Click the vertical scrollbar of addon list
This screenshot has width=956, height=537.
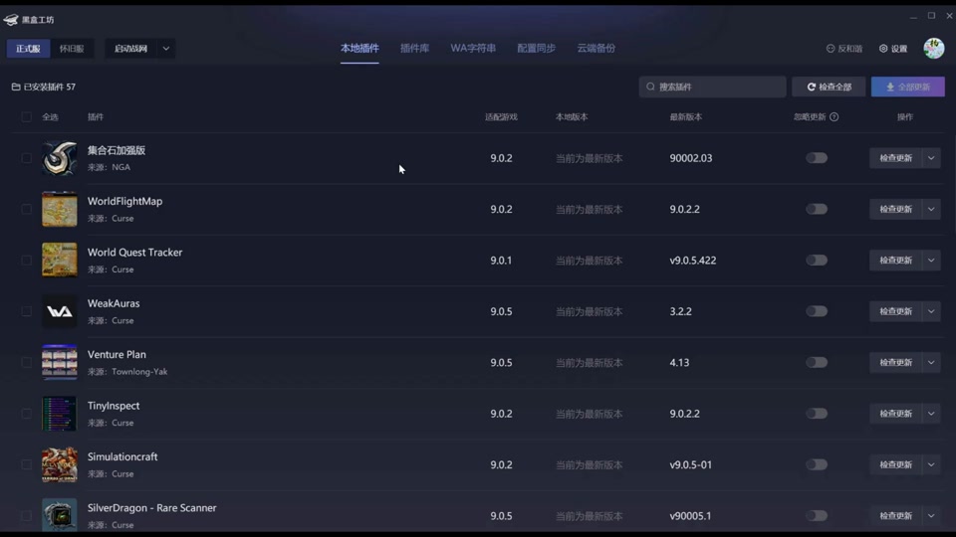tap(953, 183)
